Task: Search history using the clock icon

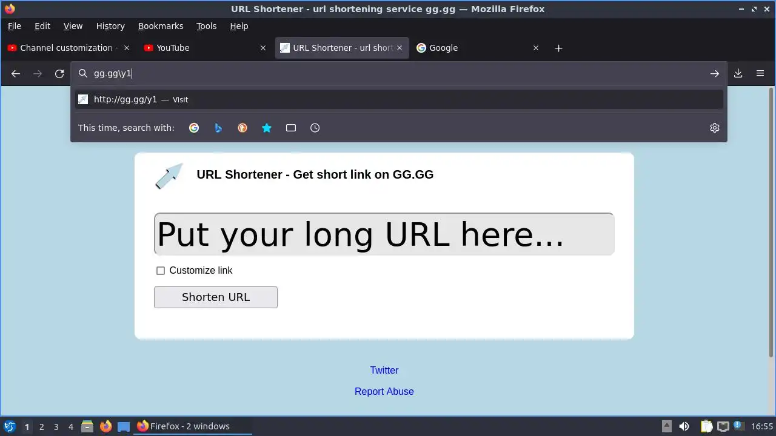Action: click(x=315, y=128)
